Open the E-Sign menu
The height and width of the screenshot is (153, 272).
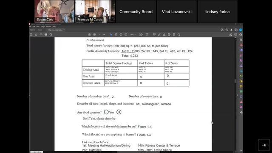(x=42, y=27)
